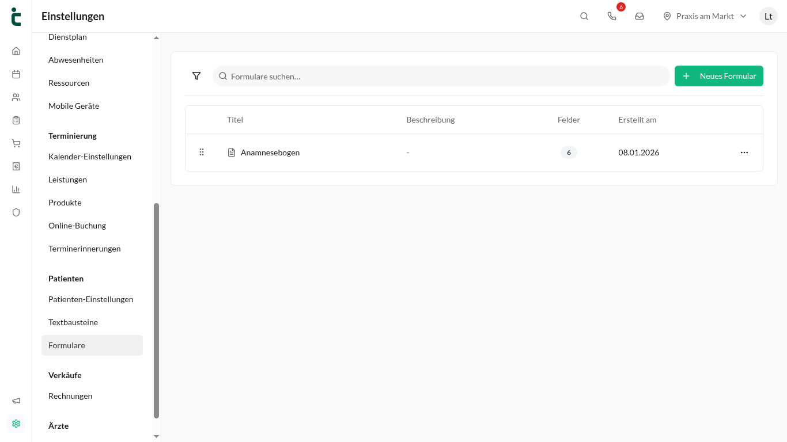
Task: Click the sidebar scrollbar down arrow
Action: (x=156, y=437)
